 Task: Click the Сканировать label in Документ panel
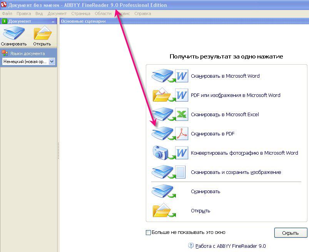click(14, 44)
